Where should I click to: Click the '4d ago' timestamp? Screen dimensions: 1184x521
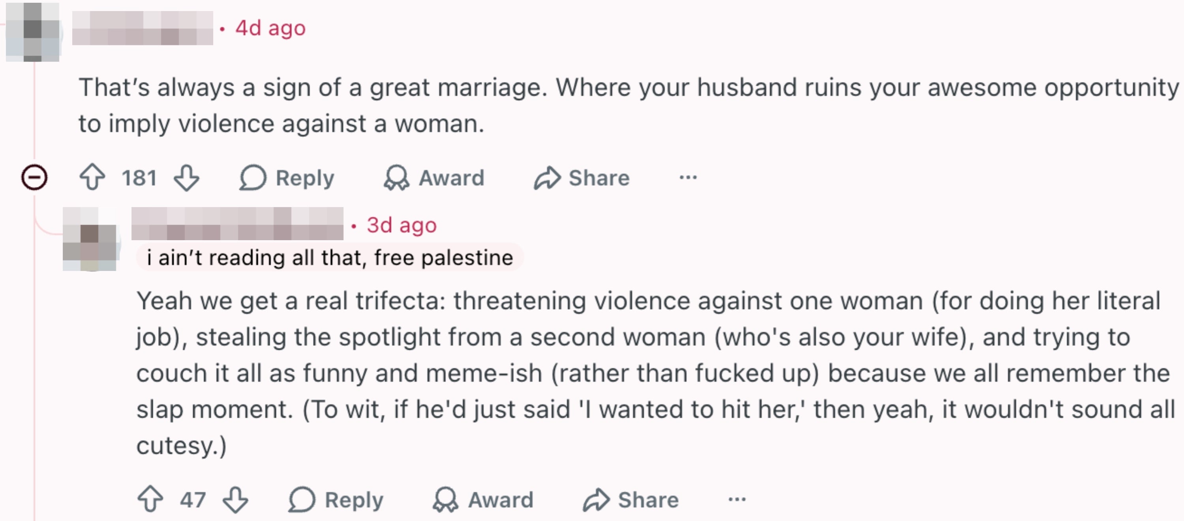[x=270, y=28]
